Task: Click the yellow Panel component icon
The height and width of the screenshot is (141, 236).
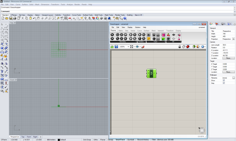Action: coord(149,39)
